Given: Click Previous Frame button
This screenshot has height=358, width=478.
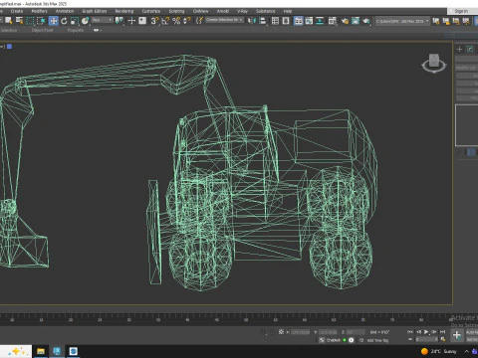Looking at the screenshot, I should (x=418, y=332).
